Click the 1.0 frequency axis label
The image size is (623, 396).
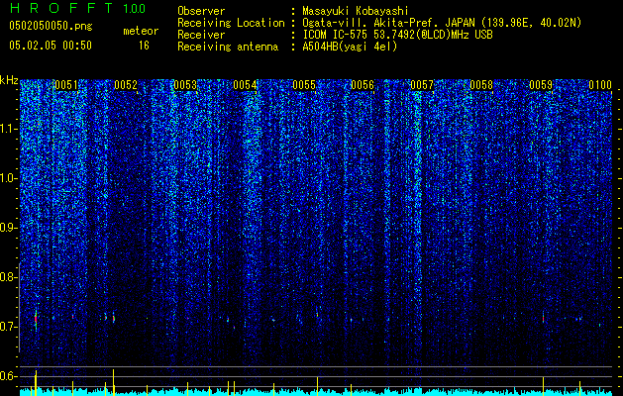click(x=9, y=179)
